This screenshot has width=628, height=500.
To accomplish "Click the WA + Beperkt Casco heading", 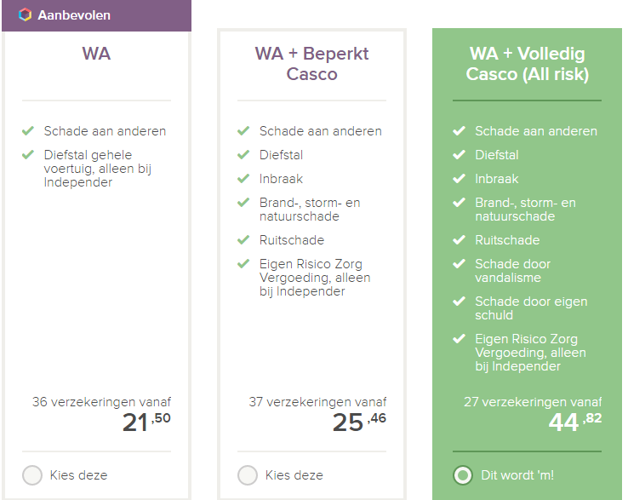I will pyautogui.click(x=311, y=64).
